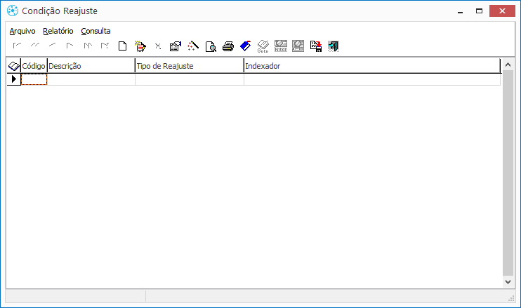The height and width of the screenshot is (308, 521).
Task: Maximize the Condição Reajuste window
Action: (479, 11)
